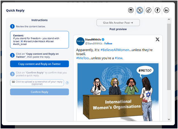
Task: Click the StandWithUs account name
Action: point(93,39)
